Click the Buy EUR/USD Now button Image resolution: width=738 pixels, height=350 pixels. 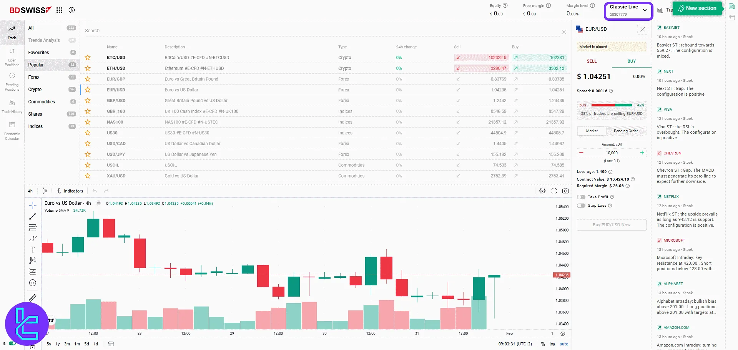[612, 225]
